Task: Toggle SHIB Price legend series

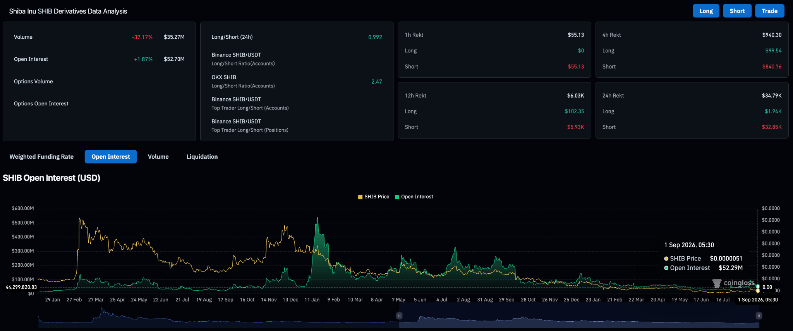Action: click(x=374, y=197)
